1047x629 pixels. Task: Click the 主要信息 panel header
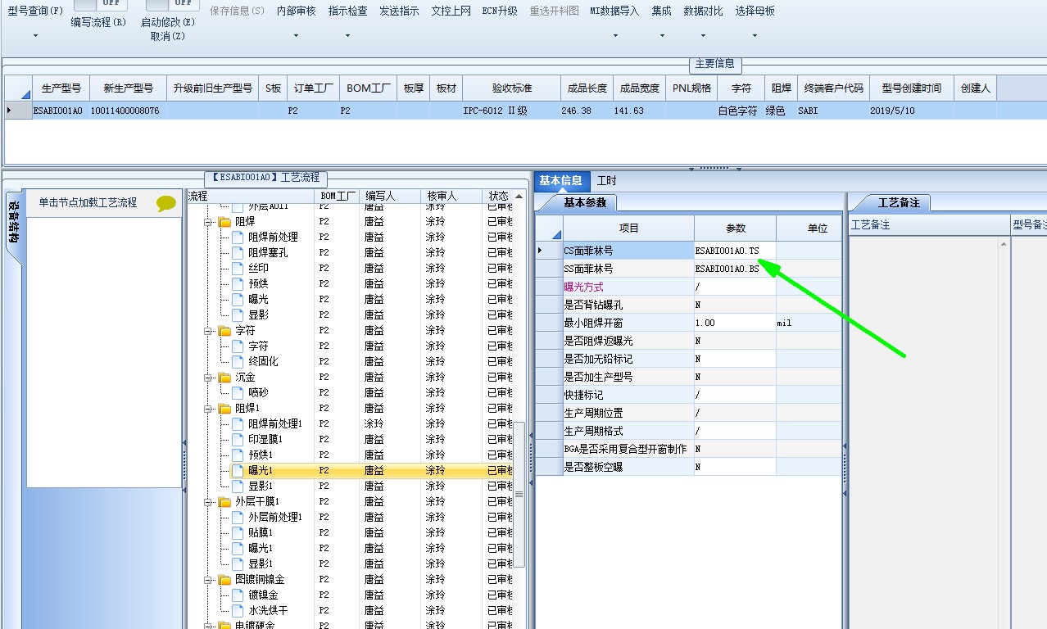(715, 64)
